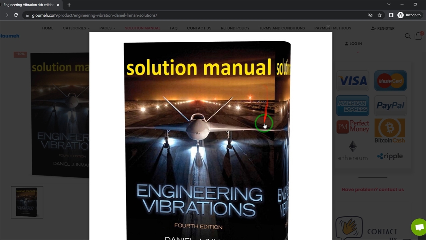Bookmark this page with star icon
Screen dimensions: 426x240
pos(380,15)
